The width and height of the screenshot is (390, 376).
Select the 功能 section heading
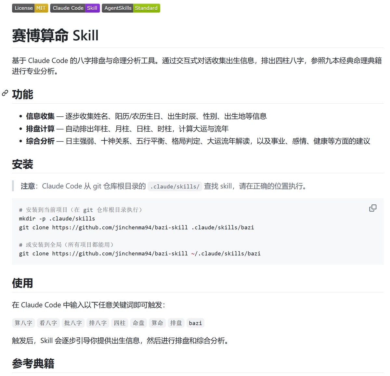pos(23,94)
